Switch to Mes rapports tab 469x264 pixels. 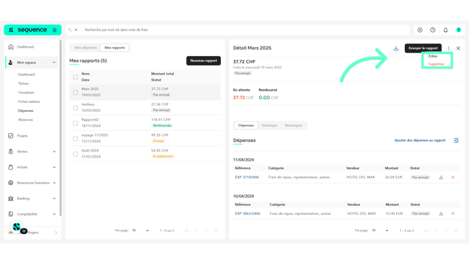[x=115, y=48]
